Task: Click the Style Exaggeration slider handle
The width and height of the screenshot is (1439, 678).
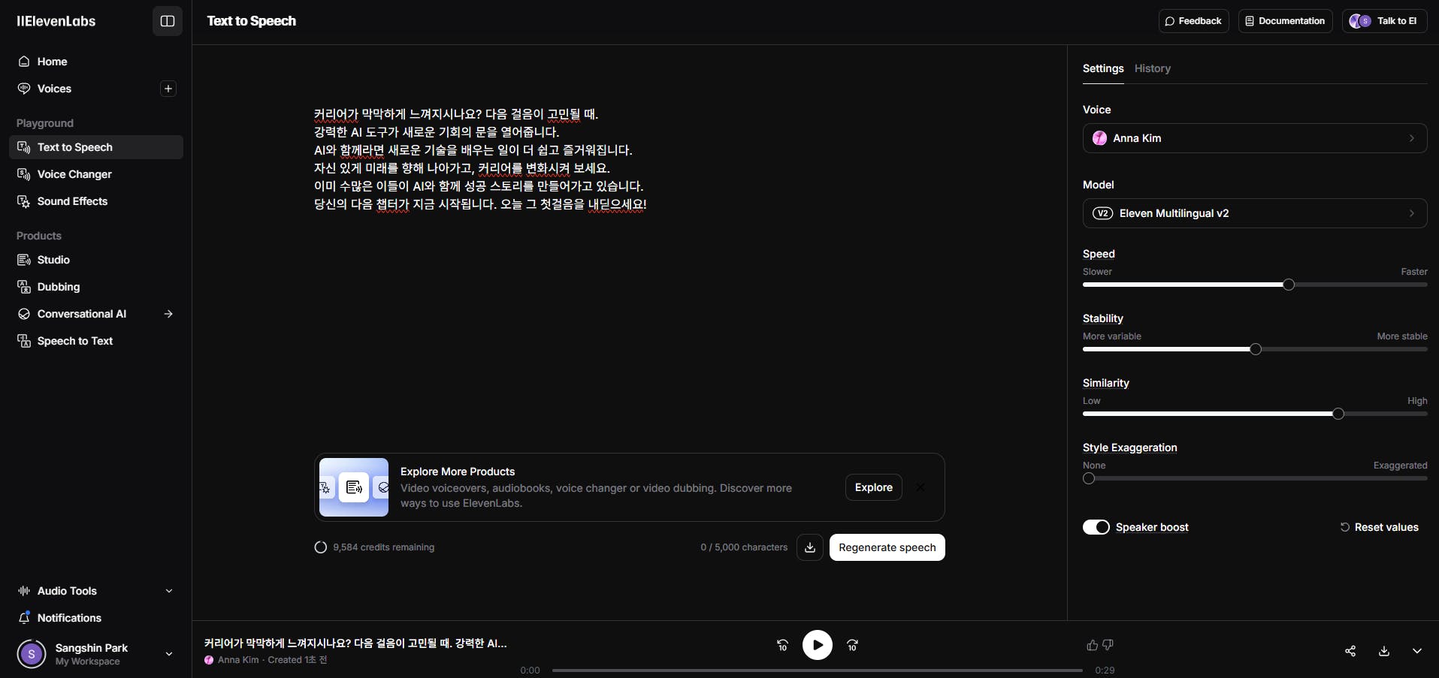Action: 1089,478
